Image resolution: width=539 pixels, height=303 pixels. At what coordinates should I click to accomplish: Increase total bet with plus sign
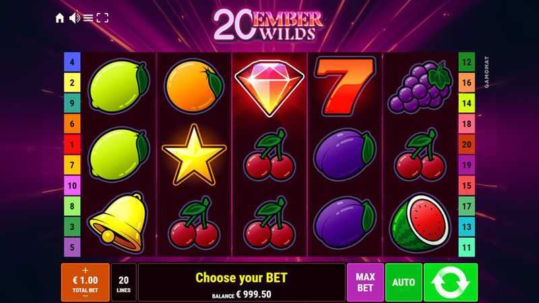pos(86,271)
